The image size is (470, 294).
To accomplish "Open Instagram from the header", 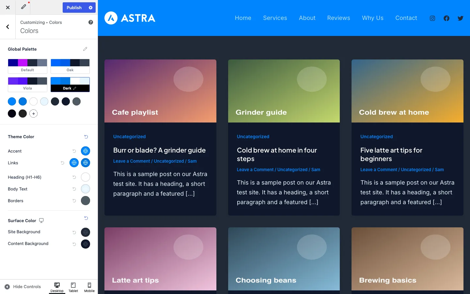I will 432,18.
